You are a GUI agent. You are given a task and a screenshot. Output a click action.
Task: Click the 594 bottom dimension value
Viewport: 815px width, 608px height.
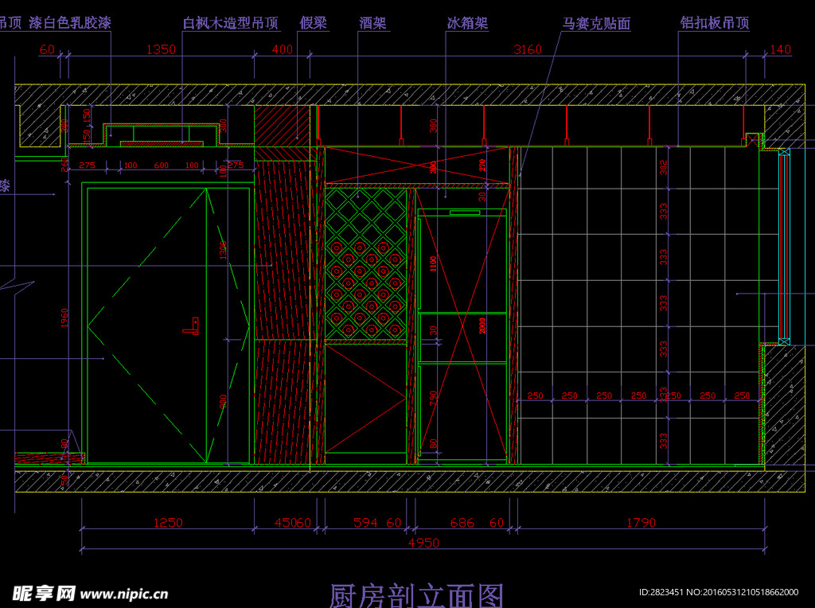coord(365,523)
